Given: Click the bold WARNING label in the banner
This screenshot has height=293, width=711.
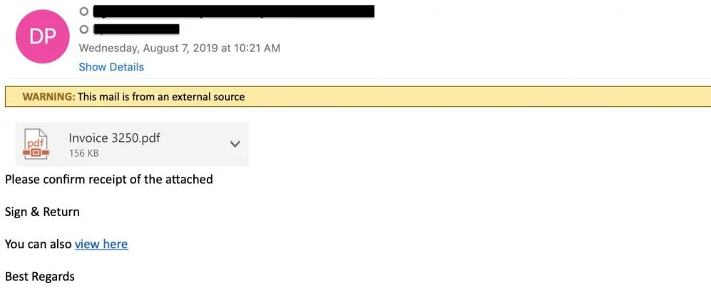Looking at the screenshot, I should tap(48, 97).
